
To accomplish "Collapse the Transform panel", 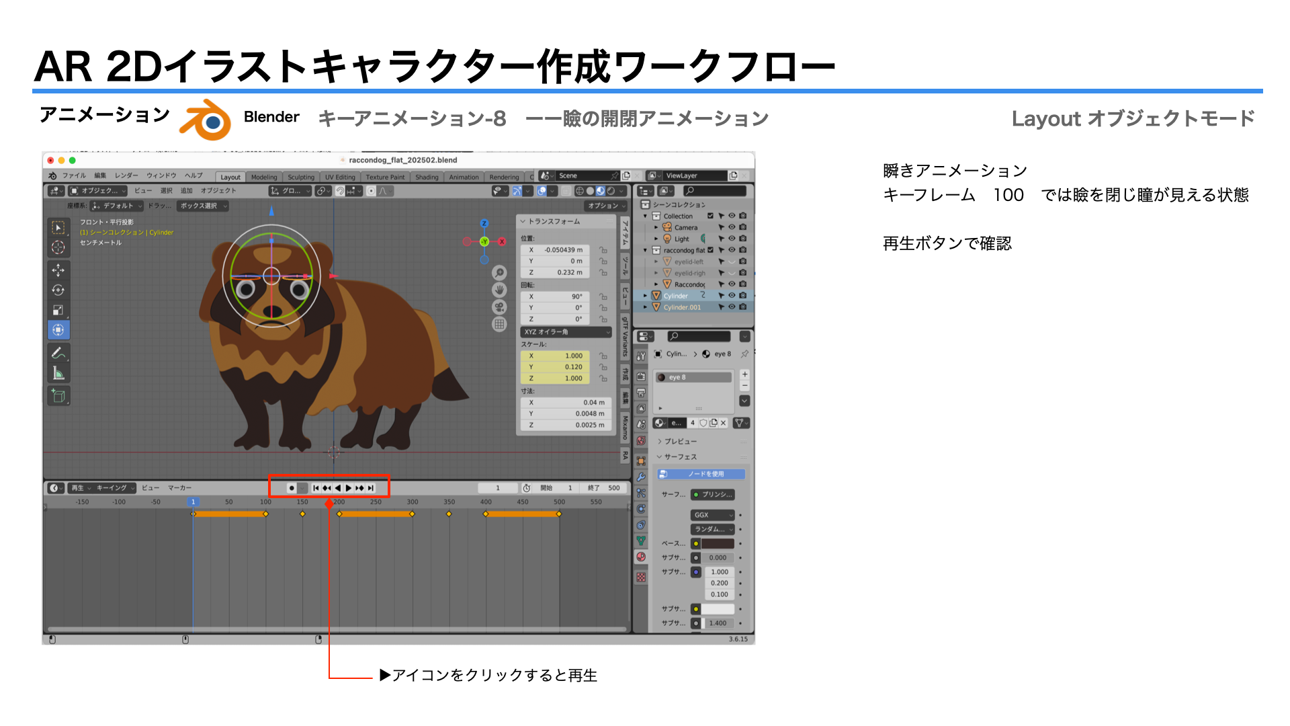I will pos(523,221).
